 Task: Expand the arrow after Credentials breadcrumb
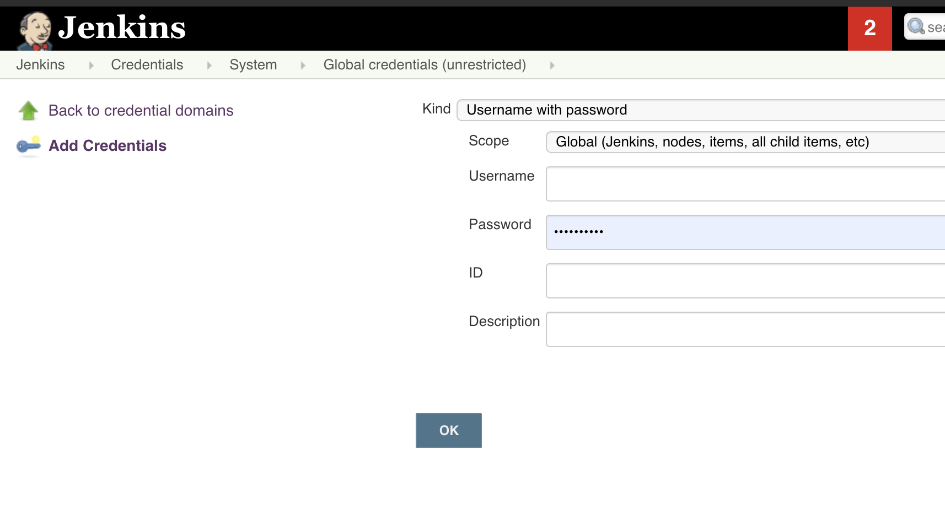click(209, 66)
